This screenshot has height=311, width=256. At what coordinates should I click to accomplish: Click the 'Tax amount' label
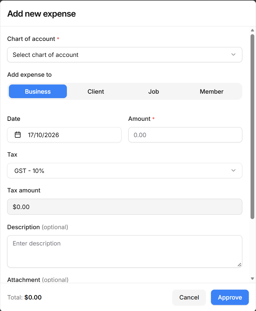(x=24, y=190)
